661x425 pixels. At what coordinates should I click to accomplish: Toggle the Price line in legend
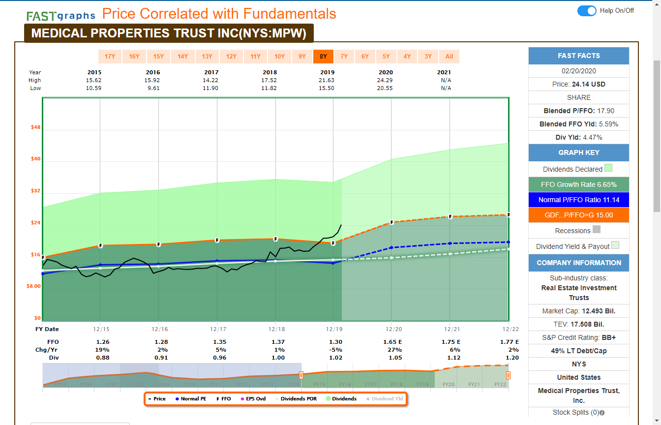pos(157,399)
